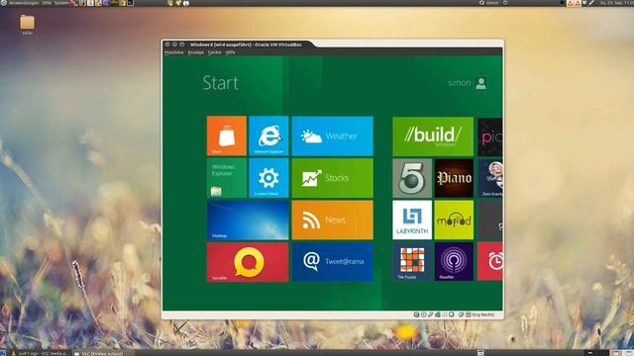Open the desktop folder icon

click(27, 24)
